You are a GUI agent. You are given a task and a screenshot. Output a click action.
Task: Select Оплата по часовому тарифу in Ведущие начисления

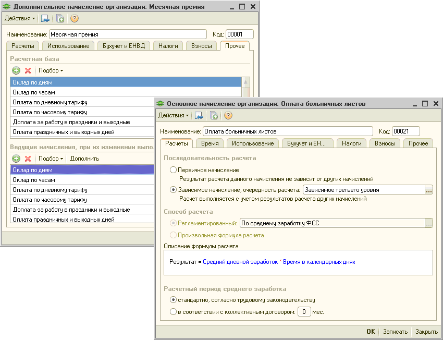coord(82,200)
